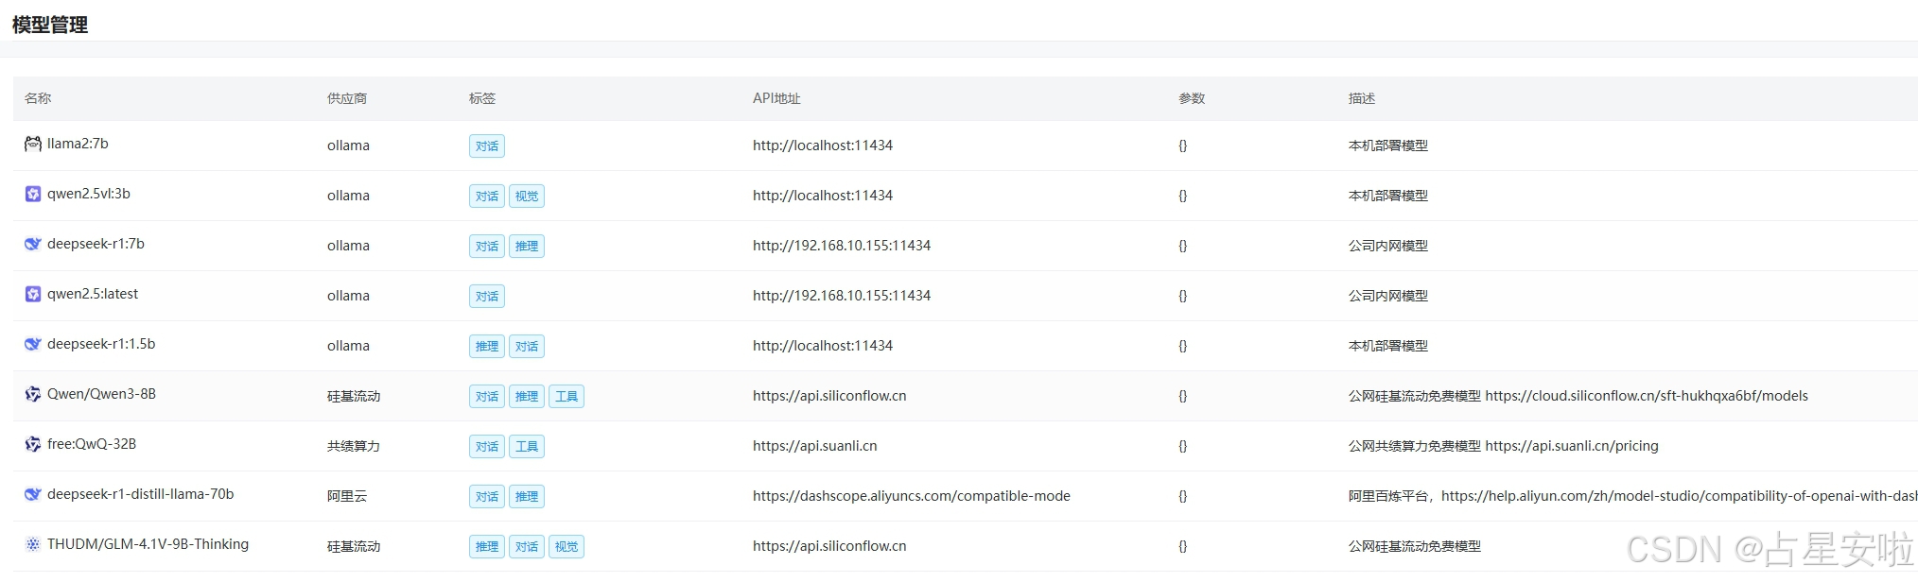This screenshot has height=582, width=1918.
Task: Click the 标签 column header
Action: (482, 98)
